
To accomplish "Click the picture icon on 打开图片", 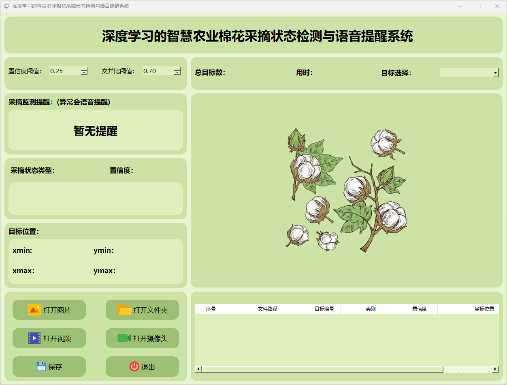I will click(34, 310).
